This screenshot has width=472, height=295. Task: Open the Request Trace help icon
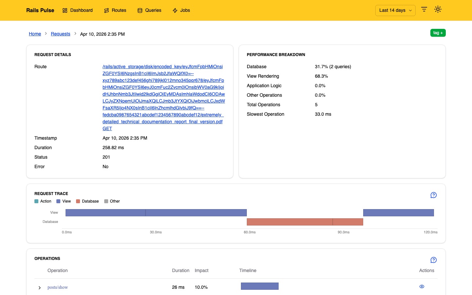(x=433, y=195)
